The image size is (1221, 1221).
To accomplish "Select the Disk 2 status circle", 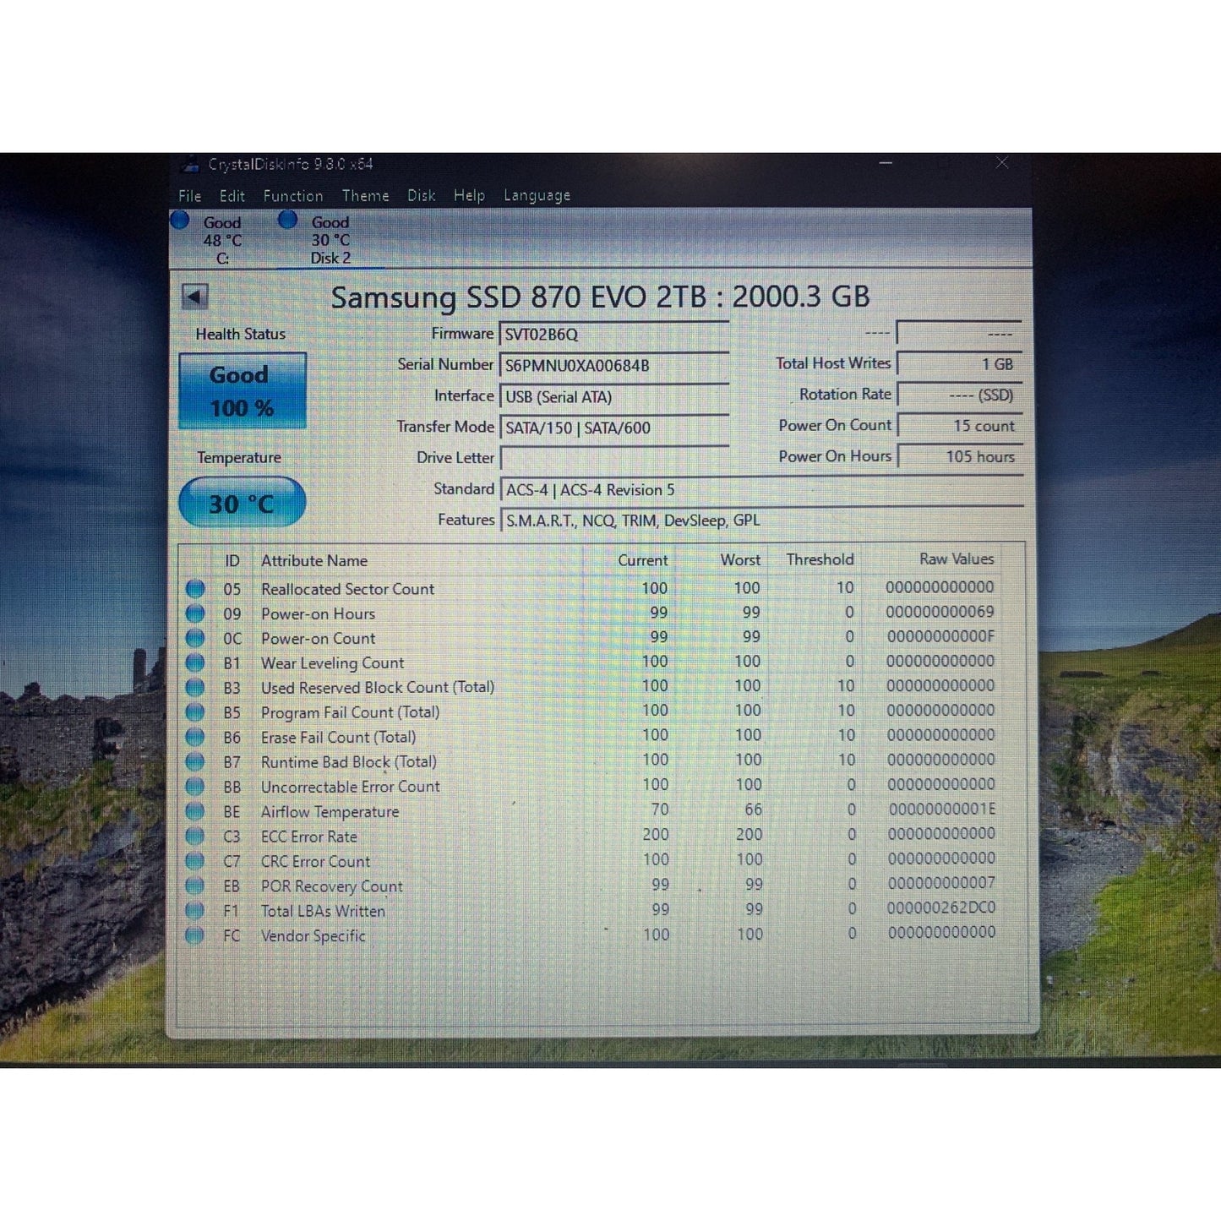I will [288, 220].
